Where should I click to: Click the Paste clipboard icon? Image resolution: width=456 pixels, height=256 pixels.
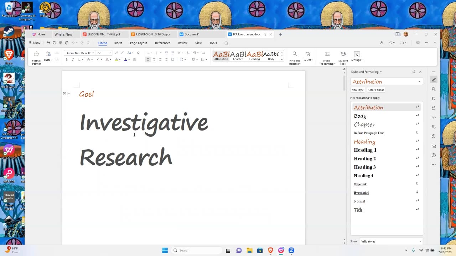(48, 54)
